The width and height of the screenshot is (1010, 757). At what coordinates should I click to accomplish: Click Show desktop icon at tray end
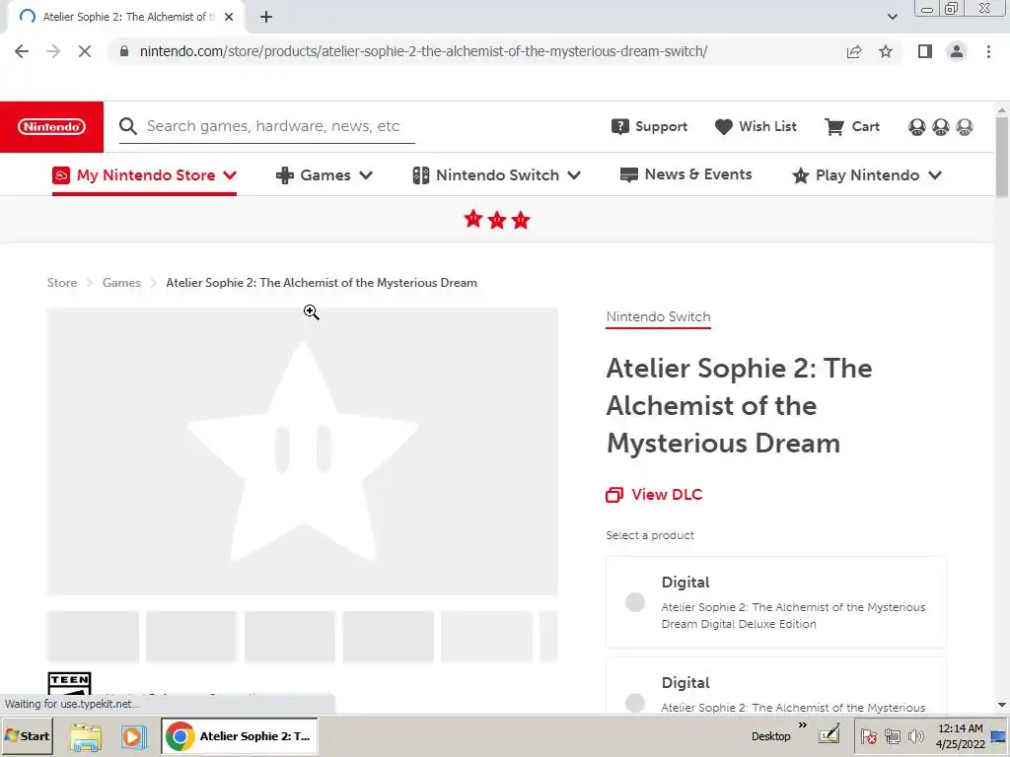999,736
